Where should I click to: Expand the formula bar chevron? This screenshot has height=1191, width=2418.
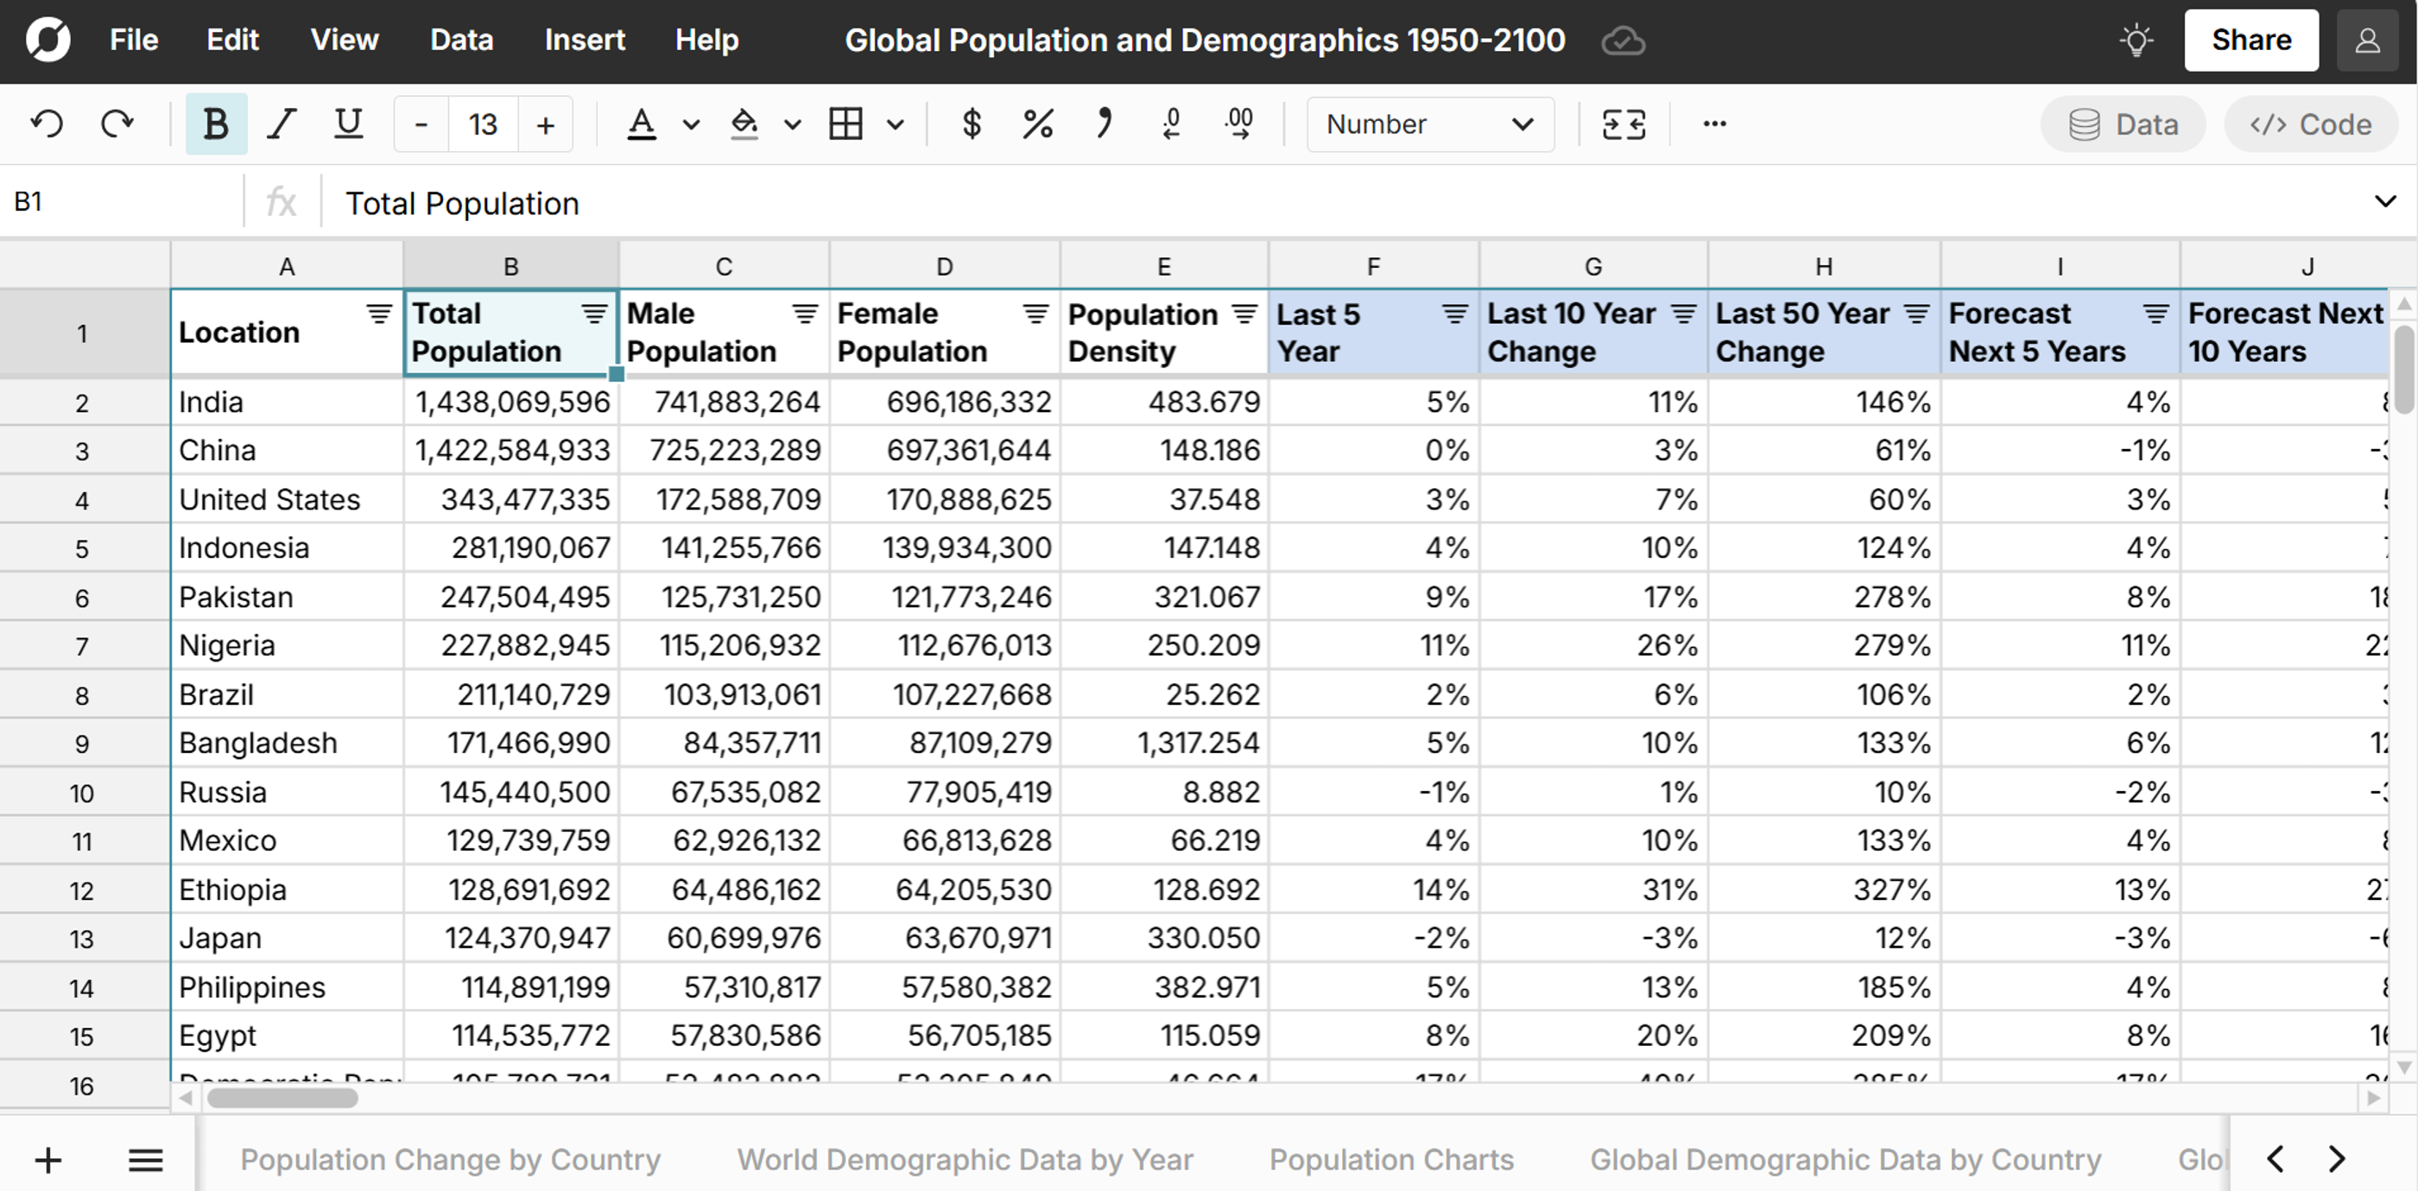click(2384, 201)
